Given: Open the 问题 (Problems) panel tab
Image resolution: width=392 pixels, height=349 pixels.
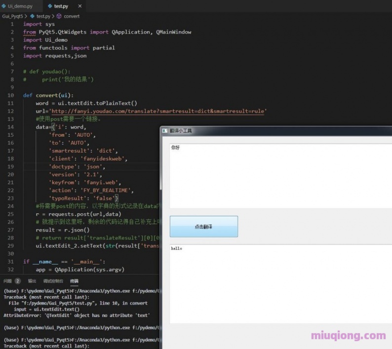Looking at the screenshot, I should tap(7, 281).
